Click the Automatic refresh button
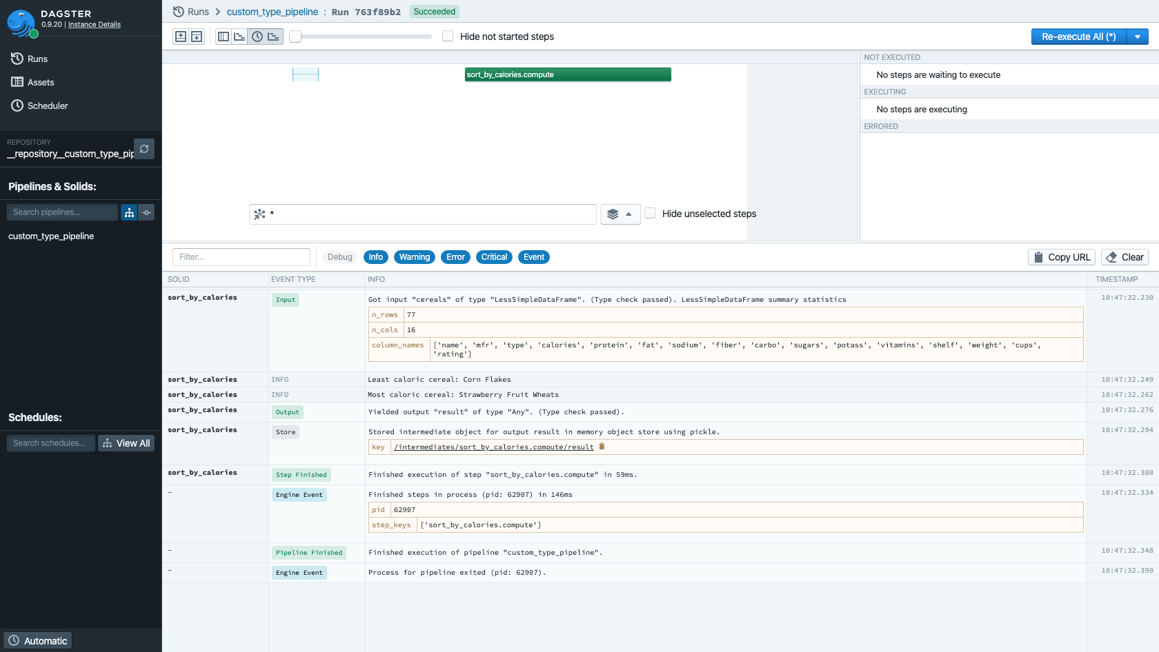This screenshot has width=1159, height=652. (37, 640)
